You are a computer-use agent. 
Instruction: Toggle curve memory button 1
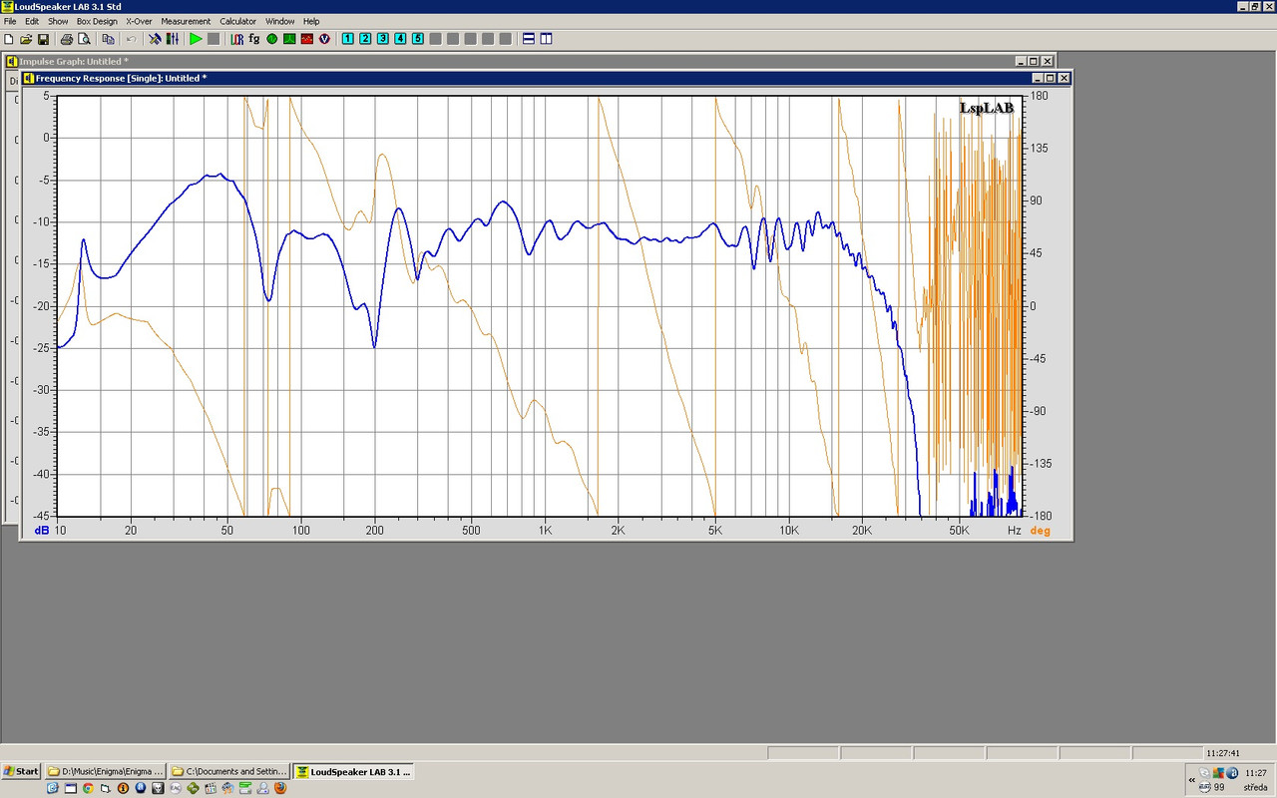[347, 39]
